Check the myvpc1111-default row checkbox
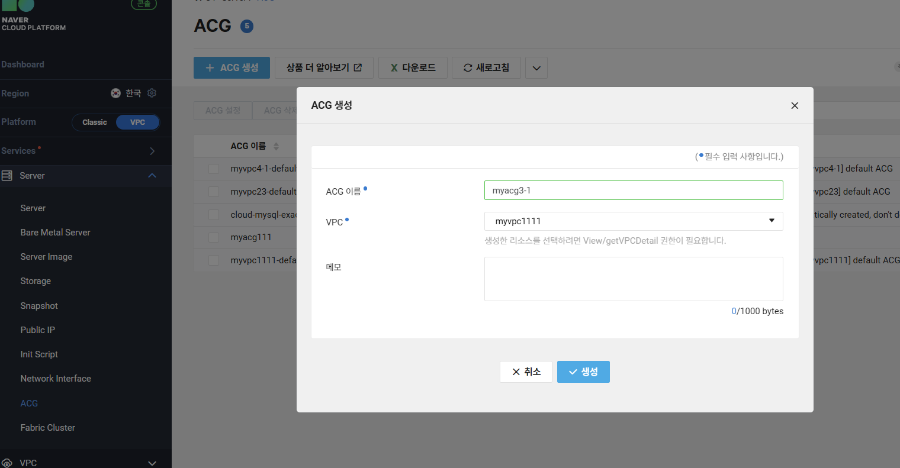The height and width of the screenshot is (468, 900). [x=214, y=260]
